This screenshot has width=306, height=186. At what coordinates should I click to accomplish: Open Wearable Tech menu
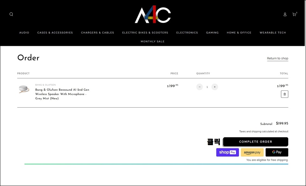pyautogui.click(x=273, y=32)
